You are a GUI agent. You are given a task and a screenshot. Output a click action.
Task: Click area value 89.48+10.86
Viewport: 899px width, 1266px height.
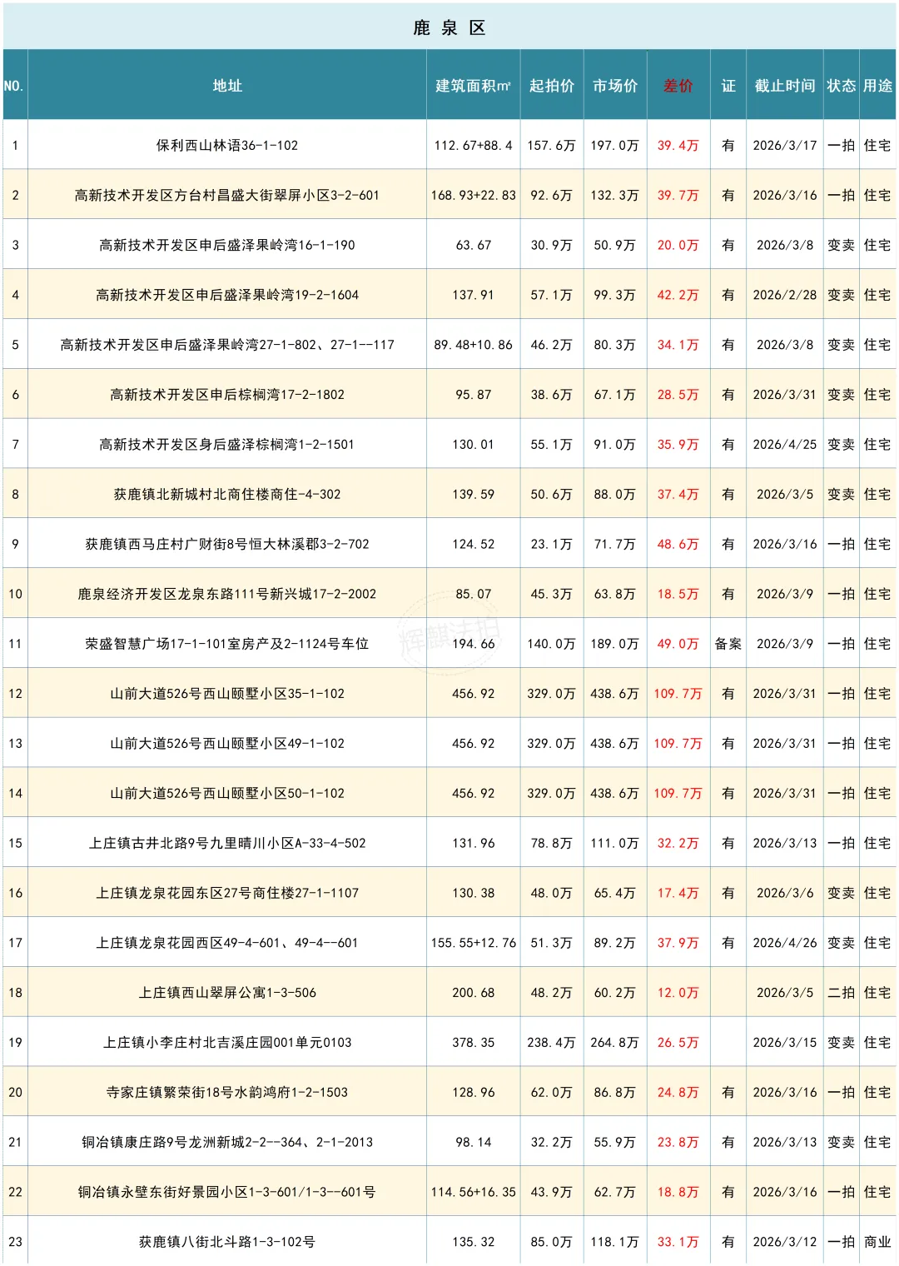[x=474, y=345]
